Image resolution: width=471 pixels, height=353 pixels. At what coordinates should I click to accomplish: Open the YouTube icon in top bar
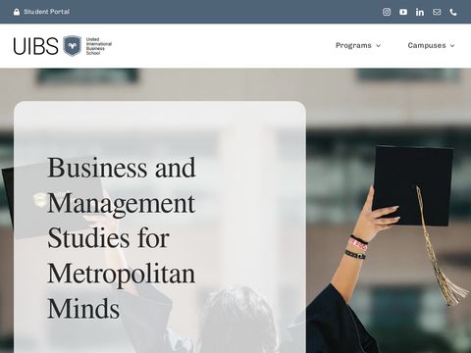pos(403,12)
